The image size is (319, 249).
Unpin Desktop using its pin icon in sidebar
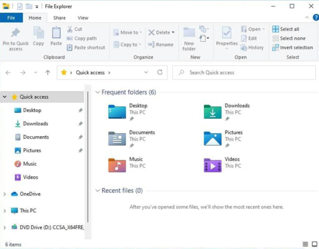[x=80, y=110]
